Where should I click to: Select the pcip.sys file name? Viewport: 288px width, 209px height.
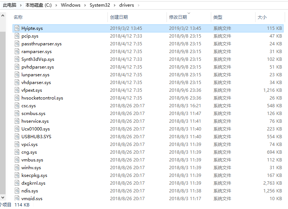point(30,36)
